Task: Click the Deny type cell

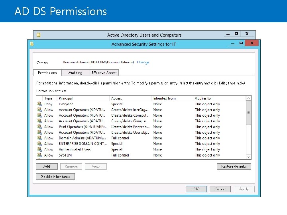Action: click(48, 104)
